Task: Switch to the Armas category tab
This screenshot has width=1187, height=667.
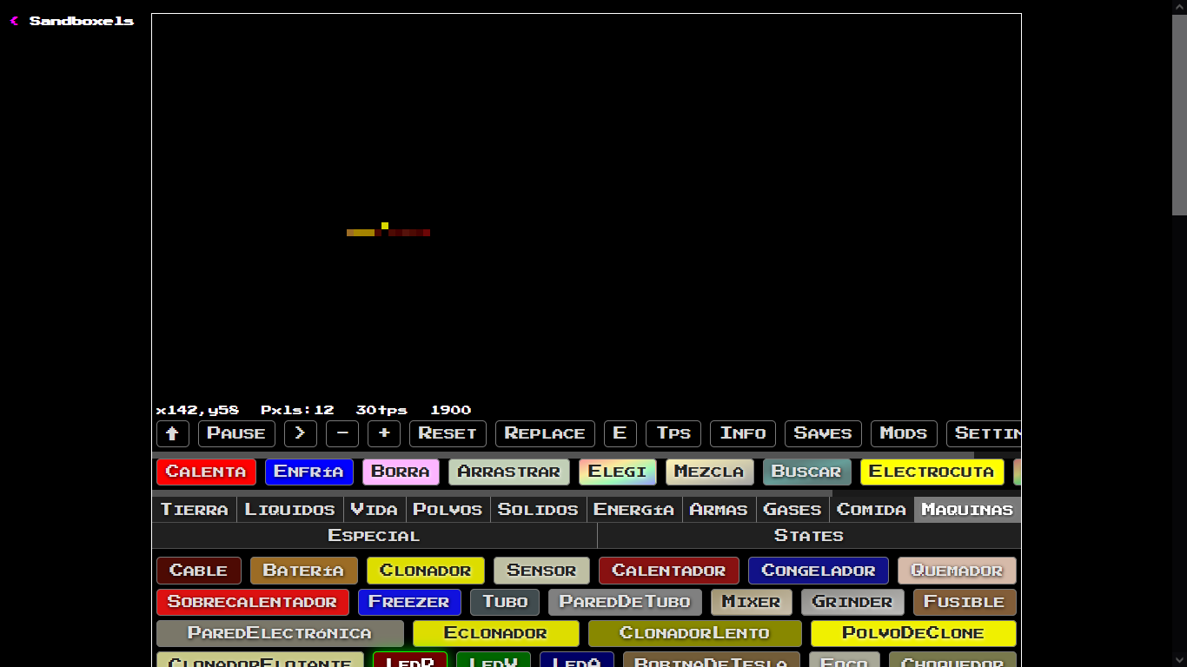Action: pos(719,510)
